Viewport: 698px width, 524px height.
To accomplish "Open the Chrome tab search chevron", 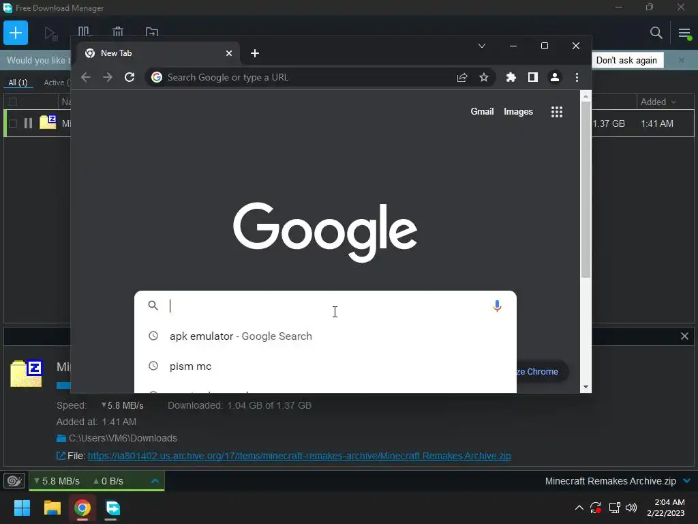I will coord(482,46).
